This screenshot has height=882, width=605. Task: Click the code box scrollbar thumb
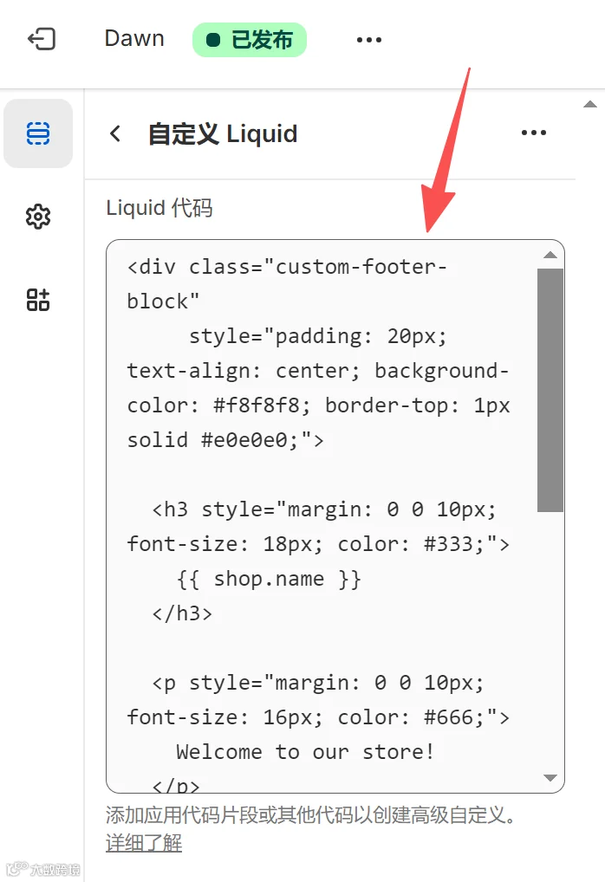pyautogui.click(x=550, y=390)
